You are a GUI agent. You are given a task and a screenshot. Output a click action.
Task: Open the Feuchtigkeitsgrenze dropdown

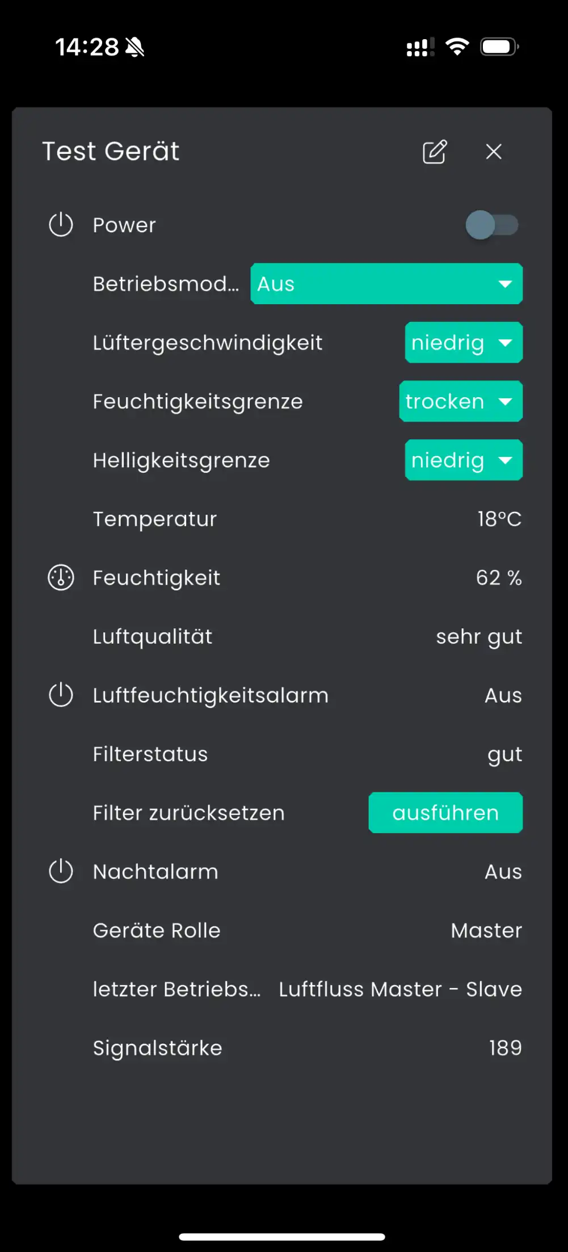(x=461, y=401)
